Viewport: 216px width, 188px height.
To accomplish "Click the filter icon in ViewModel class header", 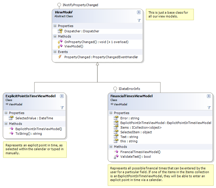I will [139, 20].
